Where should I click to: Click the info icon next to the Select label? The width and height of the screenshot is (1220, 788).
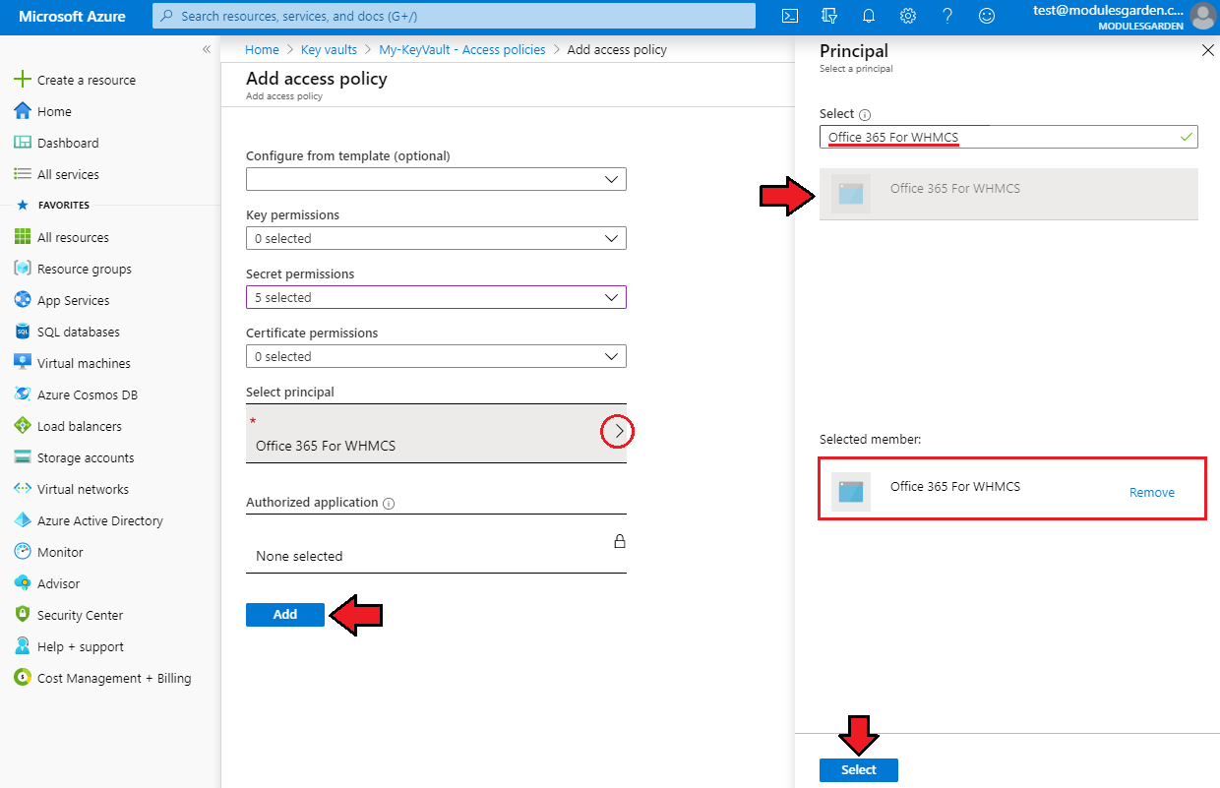[865, 114]
